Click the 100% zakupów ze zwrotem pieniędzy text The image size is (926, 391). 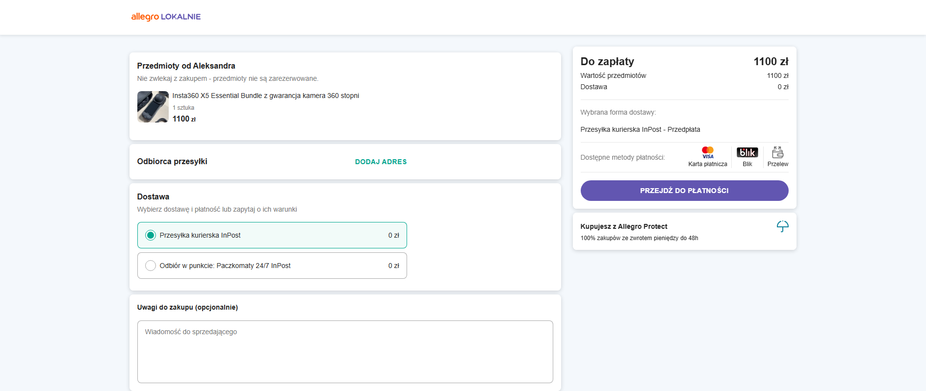click(x=639, y=238)
